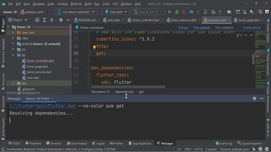
Task: Open flutter.bat path link in console
Action: point(42,106)
